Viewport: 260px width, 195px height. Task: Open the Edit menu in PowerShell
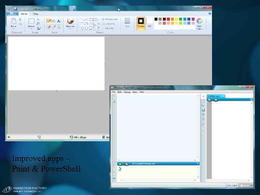[x=120, y=92]
